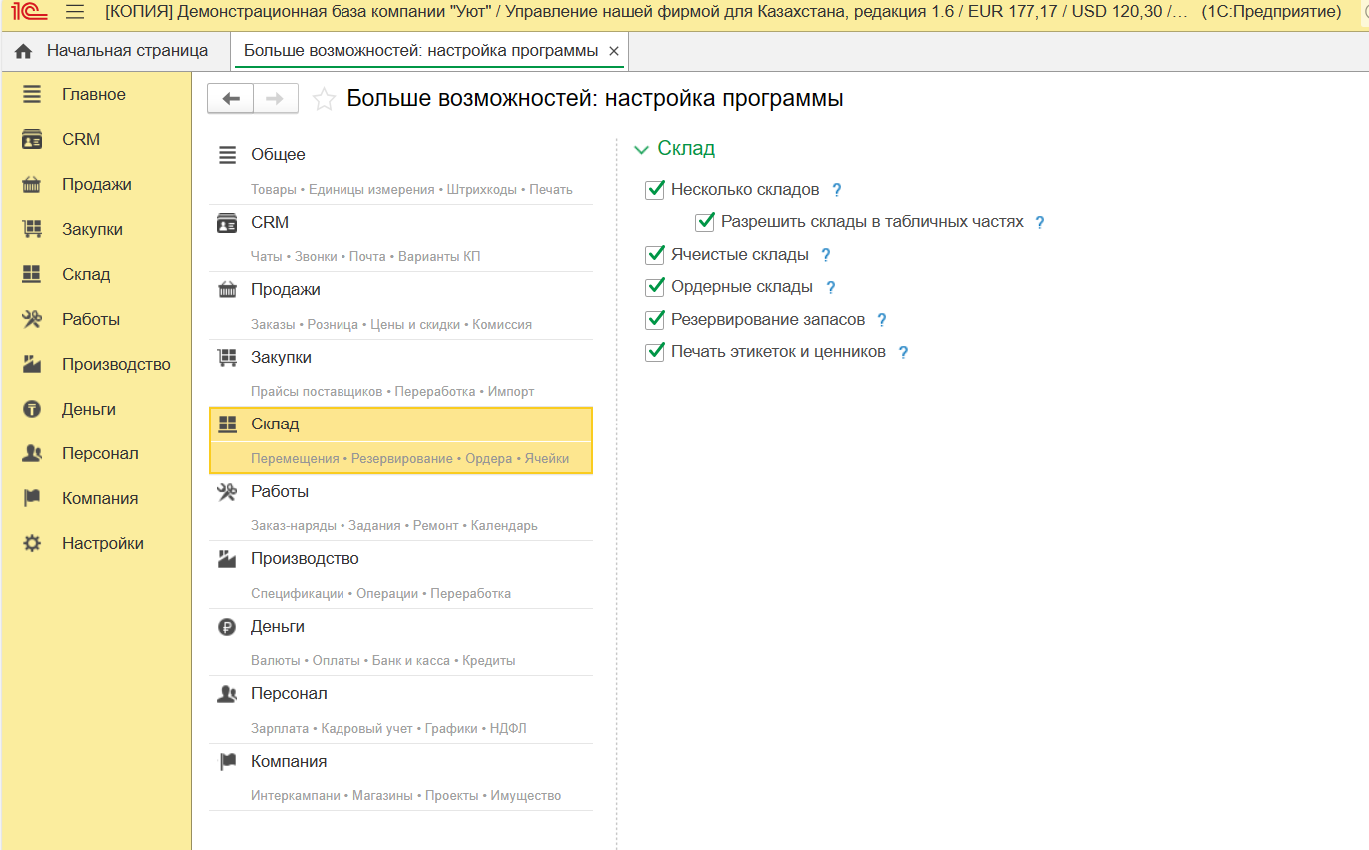
Task: Select Продажи settings section
Action: 286,290
